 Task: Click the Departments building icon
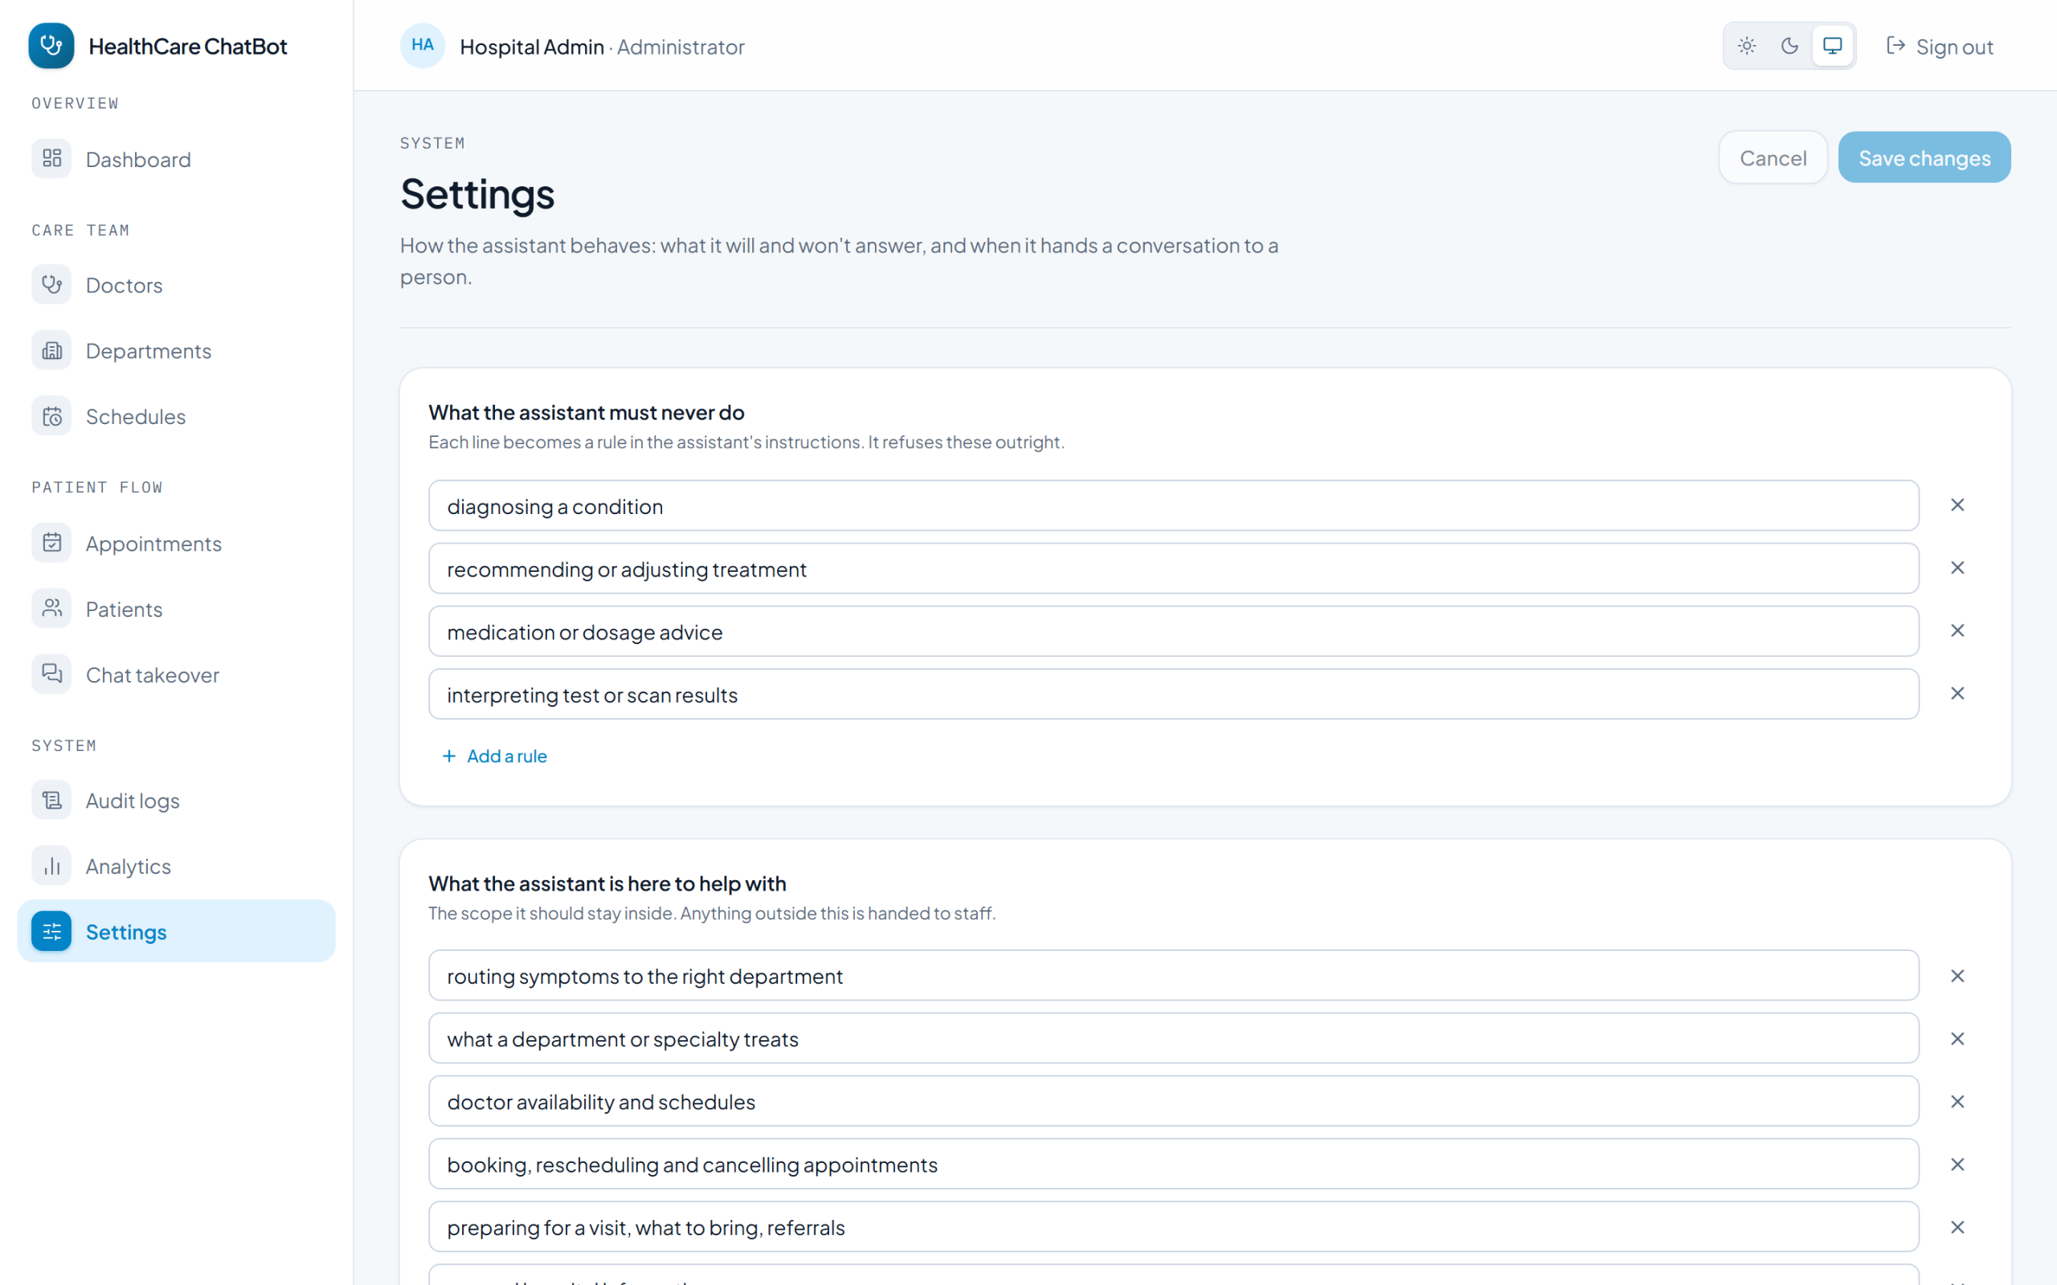click(x=52, y=350)
